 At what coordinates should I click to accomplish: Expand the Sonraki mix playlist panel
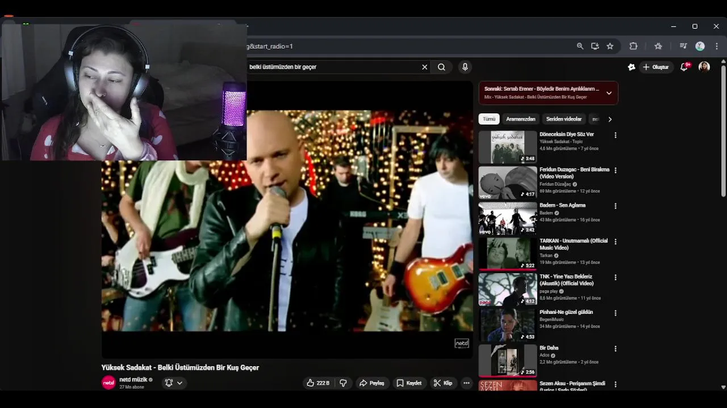pos(609,93)
